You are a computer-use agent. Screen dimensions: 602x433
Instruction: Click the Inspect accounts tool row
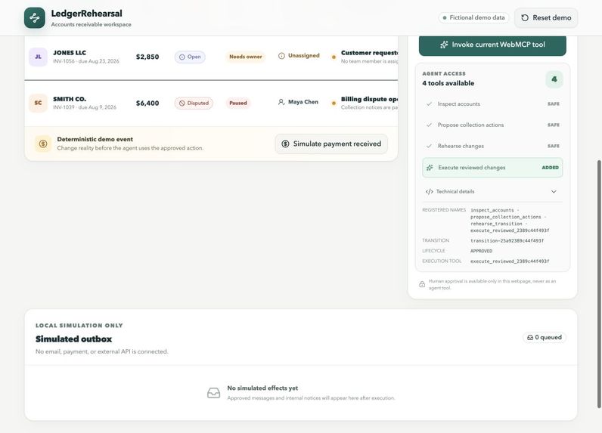(x=492, y=104)
